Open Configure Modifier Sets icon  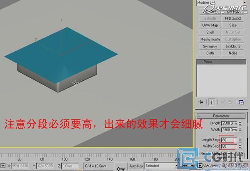[x=241, y=102]
